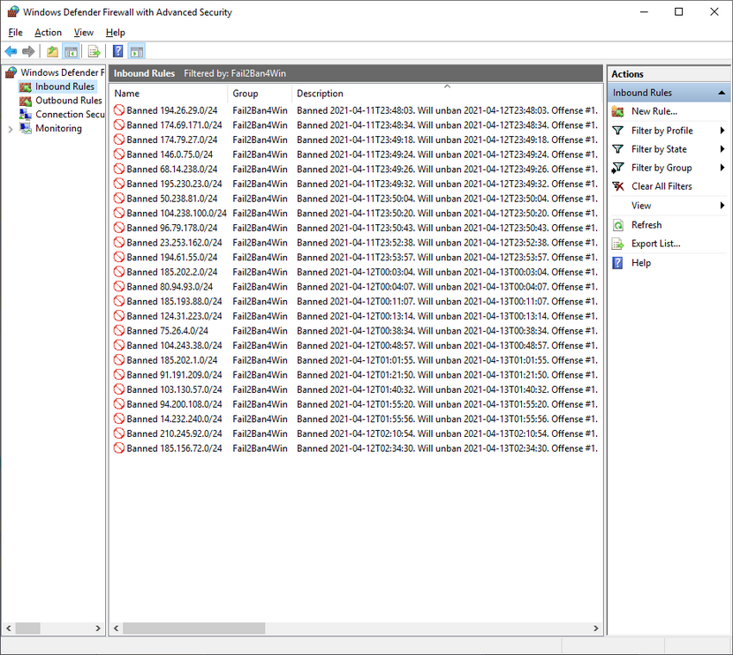This screenshot has height=655, width=733.
Task: Click the Forward arrow toolbar icon
Action: click(x=28, y=51)
